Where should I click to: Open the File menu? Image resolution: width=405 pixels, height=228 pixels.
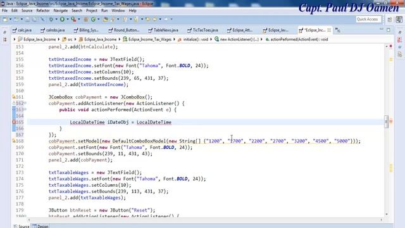point(4,11)
